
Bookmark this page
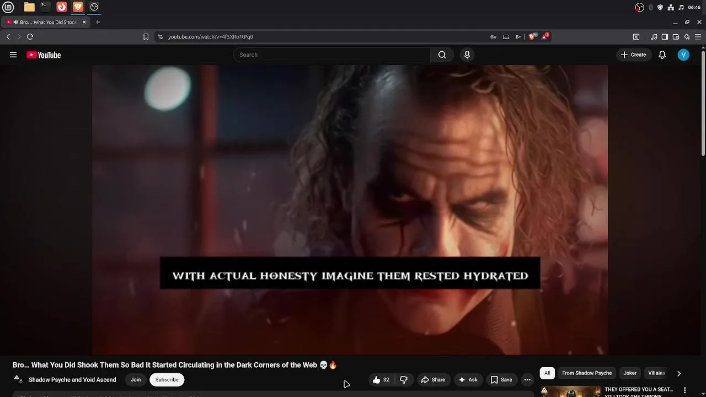pyautogui.click(x=146, y=36)
